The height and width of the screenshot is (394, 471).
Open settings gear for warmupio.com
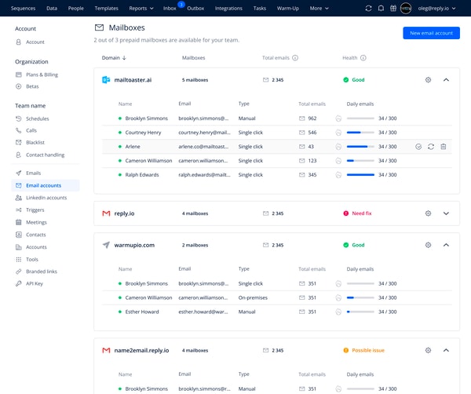click(428, 245)
